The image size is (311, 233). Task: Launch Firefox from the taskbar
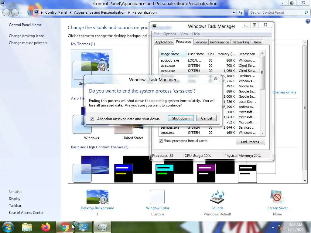[x=46, y=227]
